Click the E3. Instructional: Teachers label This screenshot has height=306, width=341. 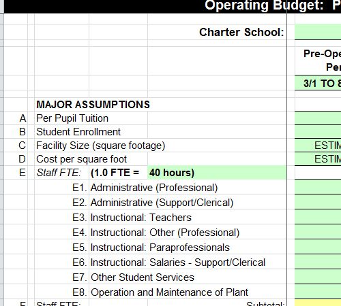(x=132, y=218)
